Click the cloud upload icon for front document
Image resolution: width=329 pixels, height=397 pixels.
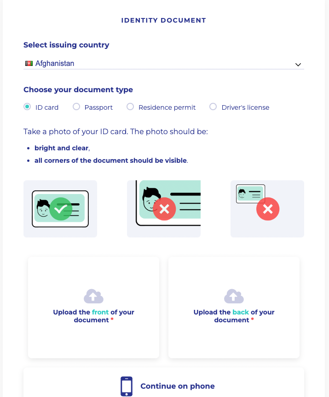(93, 295)
